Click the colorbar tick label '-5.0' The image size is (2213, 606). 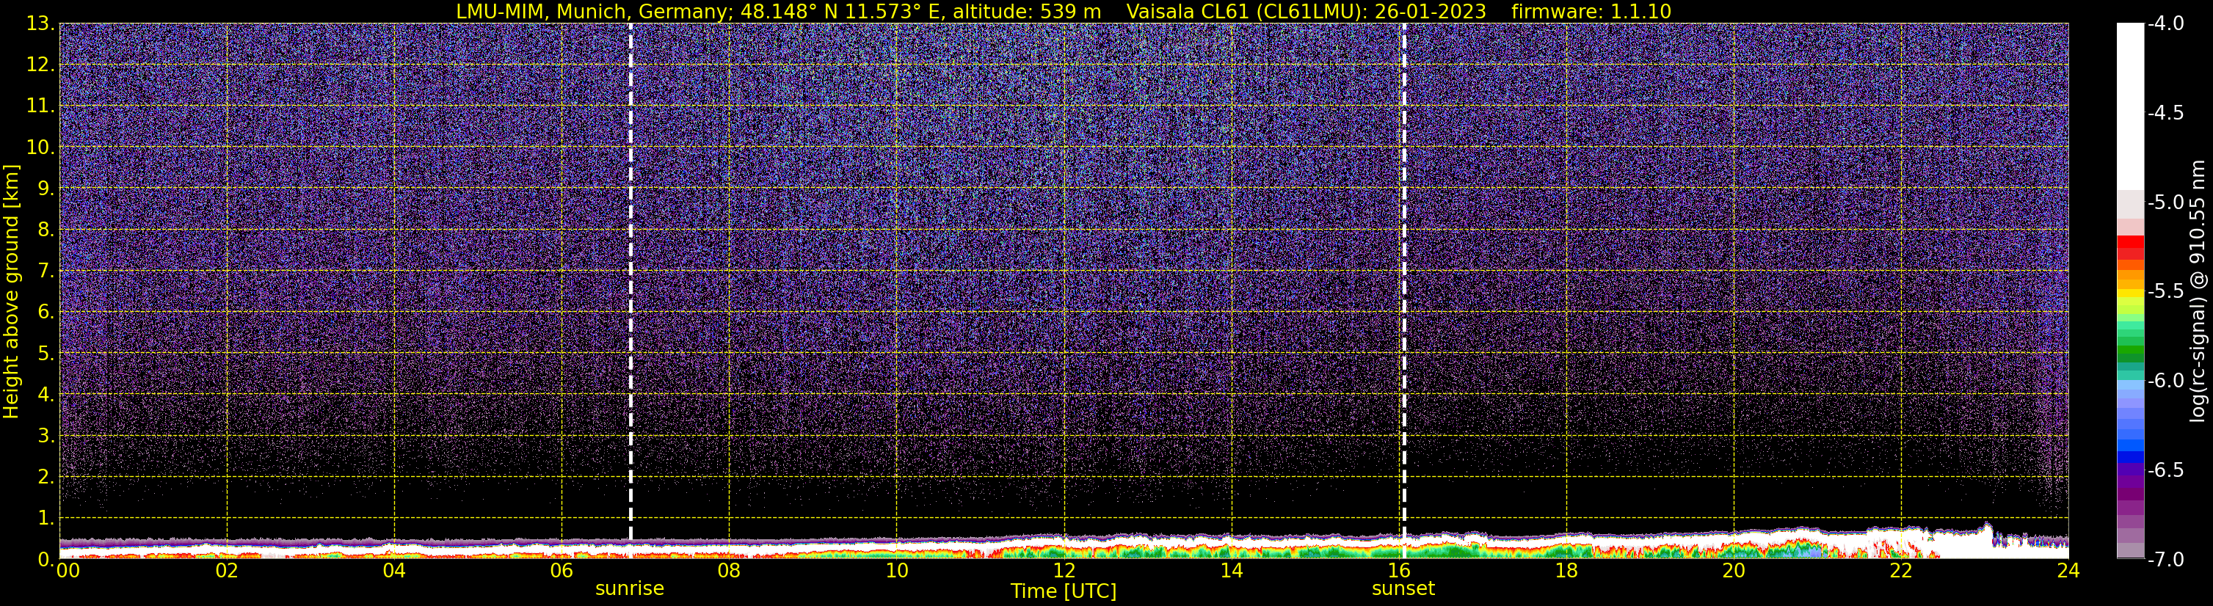2165,202
